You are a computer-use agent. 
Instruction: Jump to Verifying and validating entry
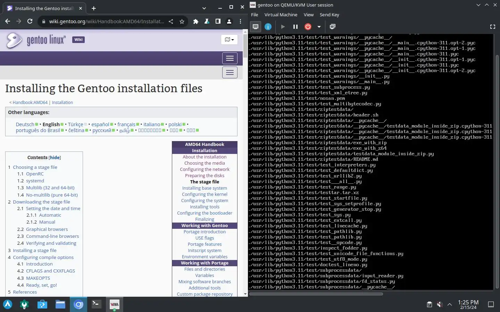51,243
